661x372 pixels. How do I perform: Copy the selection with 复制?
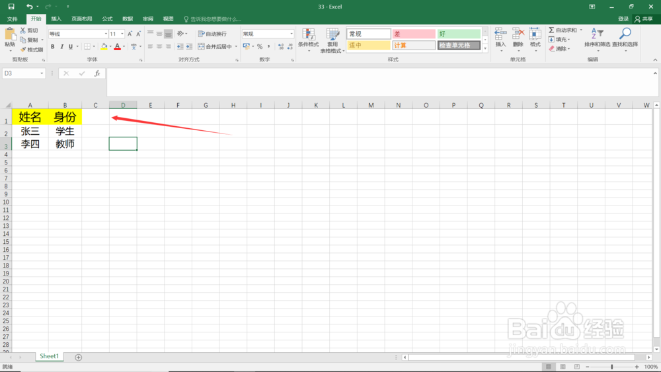29,40
